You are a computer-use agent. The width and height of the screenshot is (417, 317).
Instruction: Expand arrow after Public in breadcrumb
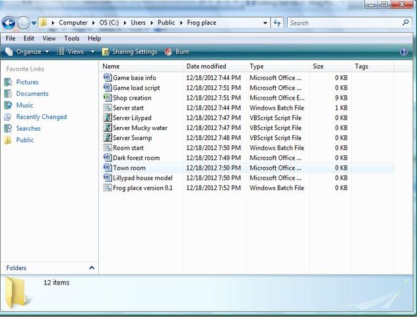181,23
